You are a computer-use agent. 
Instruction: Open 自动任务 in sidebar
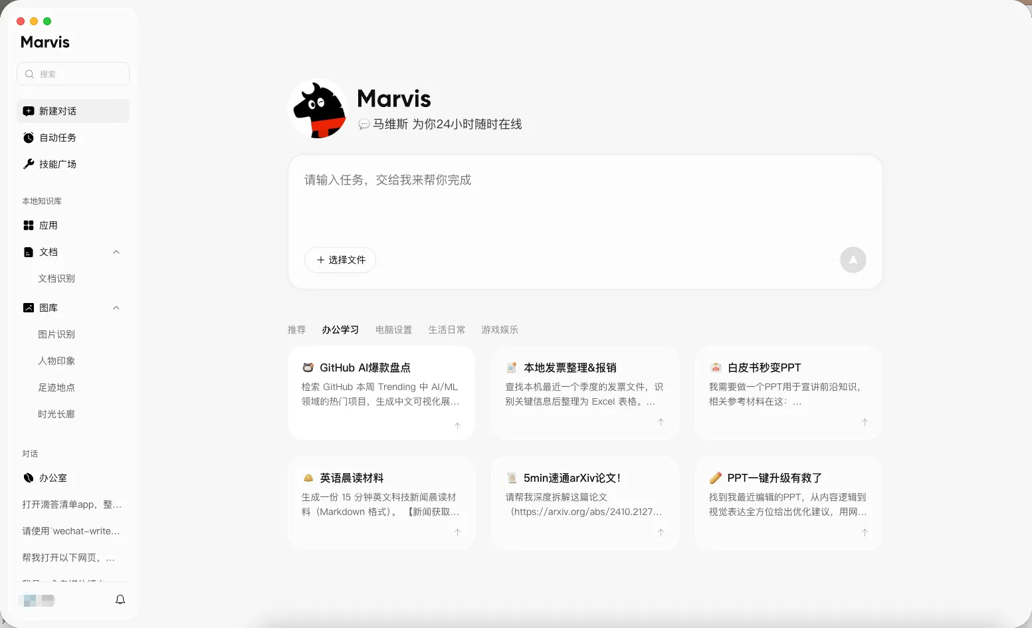73,138
